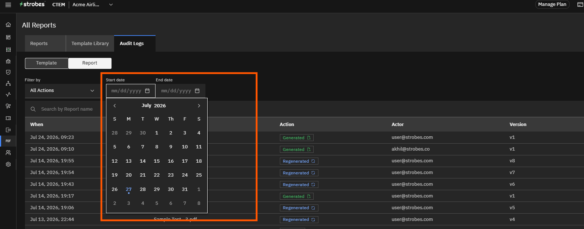The height and width of the screenshot is (229, 584).
Task: Open the settings gear icon in sidebar
Action: coord(8,165)
